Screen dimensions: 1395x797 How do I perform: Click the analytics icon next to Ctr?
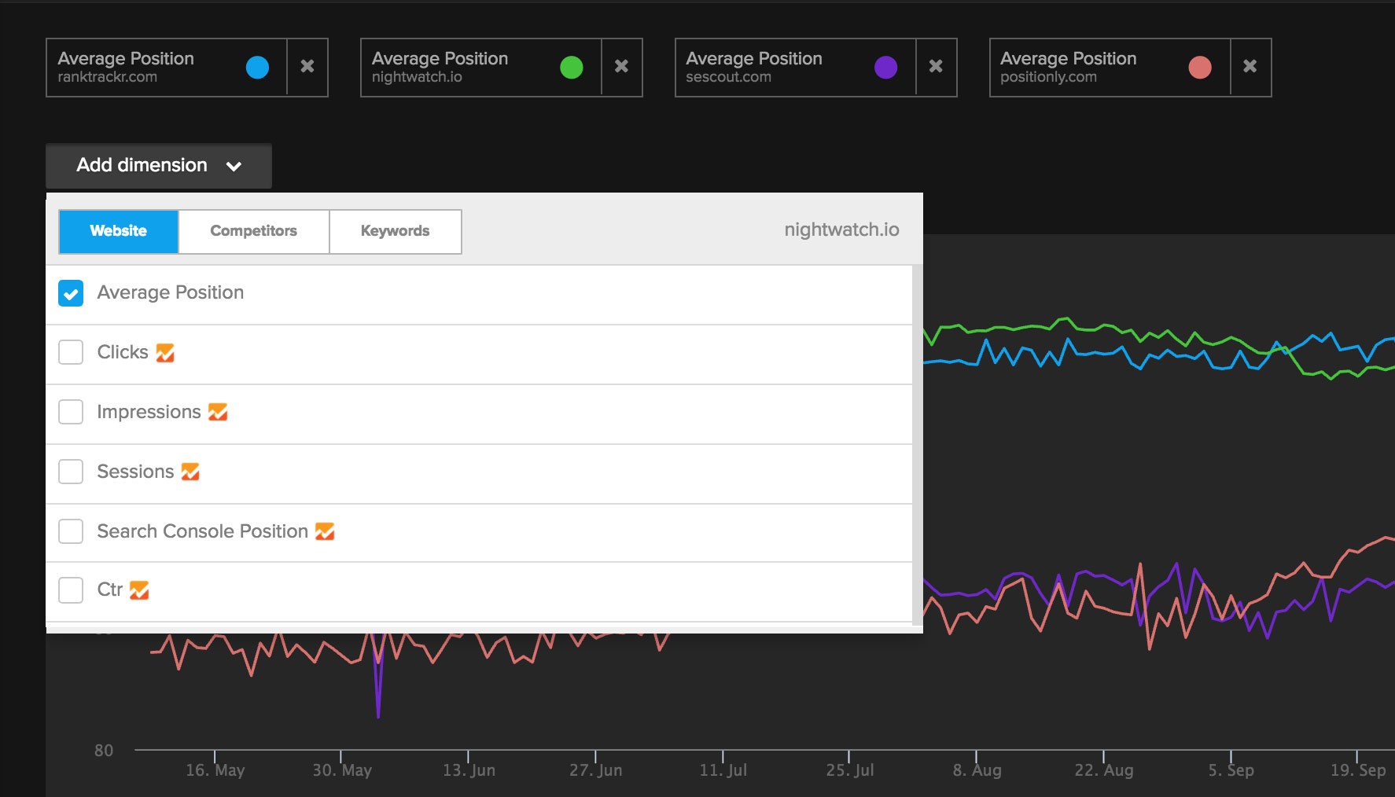(139, 590)
